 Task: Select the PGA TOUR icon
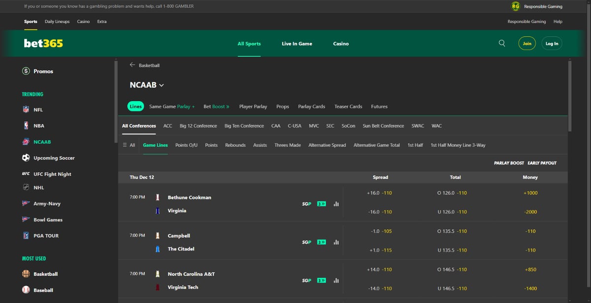[26, 236]
